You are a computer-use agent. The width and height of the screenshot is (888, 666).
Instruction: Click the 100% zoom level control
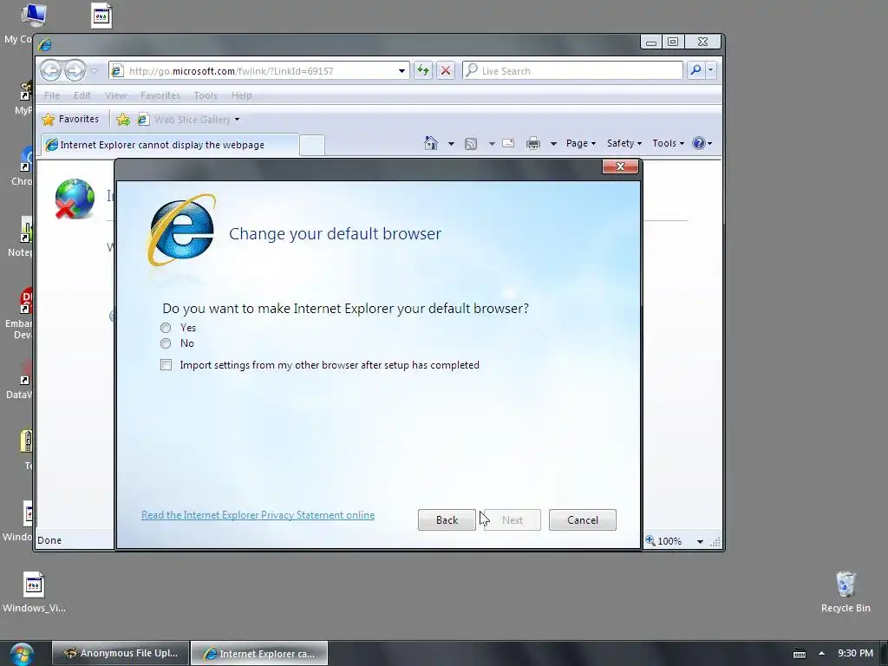[x=663, y=541]
